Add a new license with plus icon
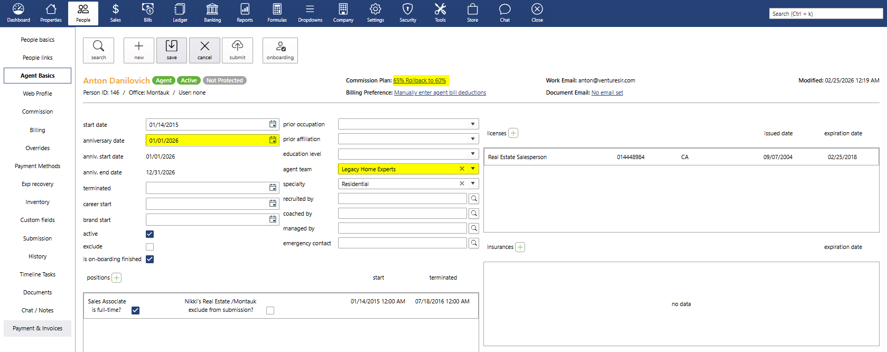887x352 pixels. [x=513, y=133]
